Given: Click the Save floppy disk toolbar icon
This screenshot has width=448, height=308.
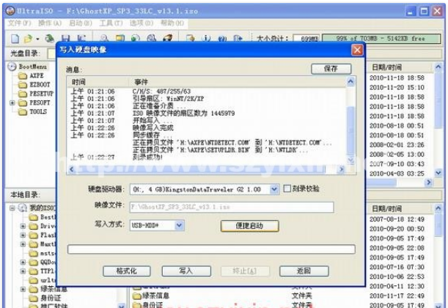Looking at the screenshot, I should pos(66,38).
